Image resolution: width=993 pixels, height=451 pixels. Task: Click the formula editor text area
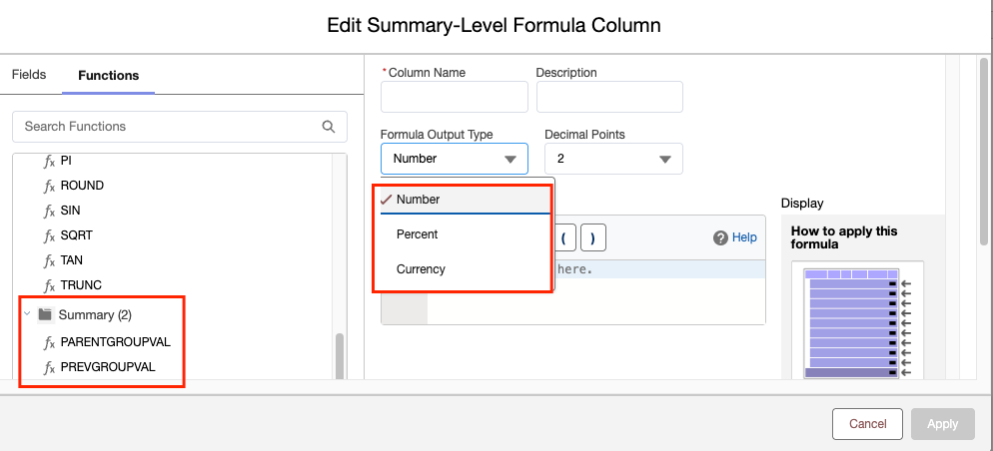595,291
